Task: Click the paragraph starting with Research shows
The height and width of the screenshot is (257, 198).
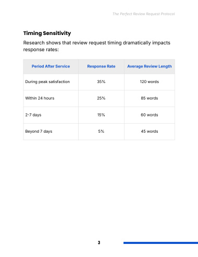Action: [97, 46]
